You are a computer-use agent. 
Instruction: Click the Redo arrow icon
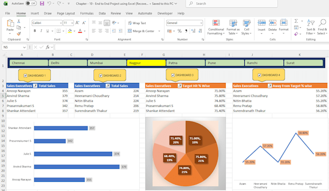59,3
